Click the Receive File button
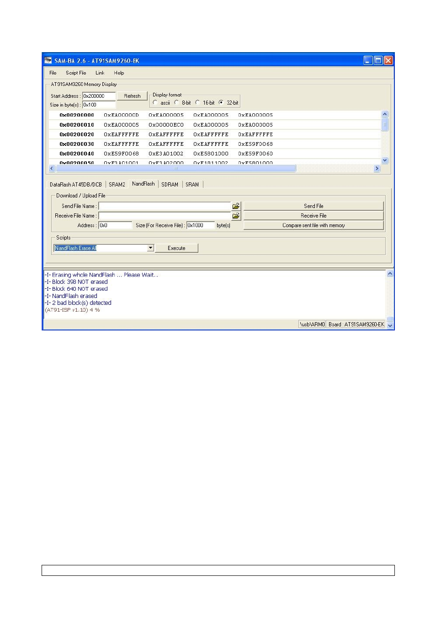The image size is (436, 617). coord(314,216)
